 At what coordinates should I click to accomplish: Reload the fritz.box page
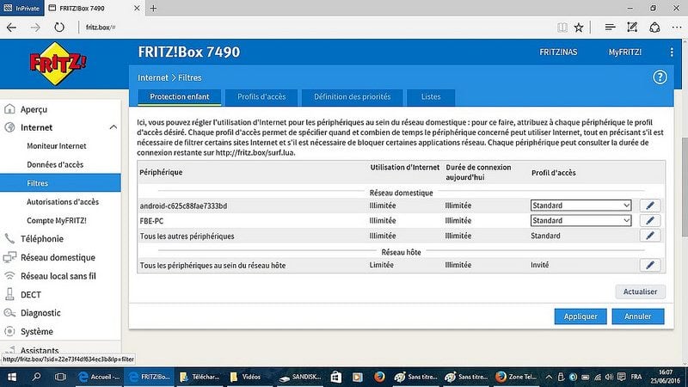click(x=58, y=28)
